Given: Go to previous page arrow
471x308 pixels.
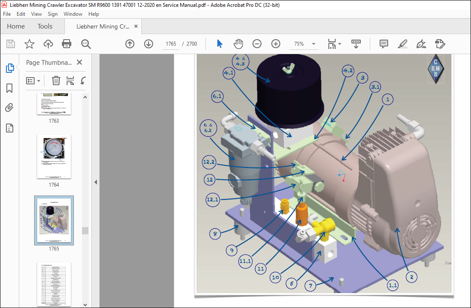Looking at the screenshot, I should tap(130, 44).
